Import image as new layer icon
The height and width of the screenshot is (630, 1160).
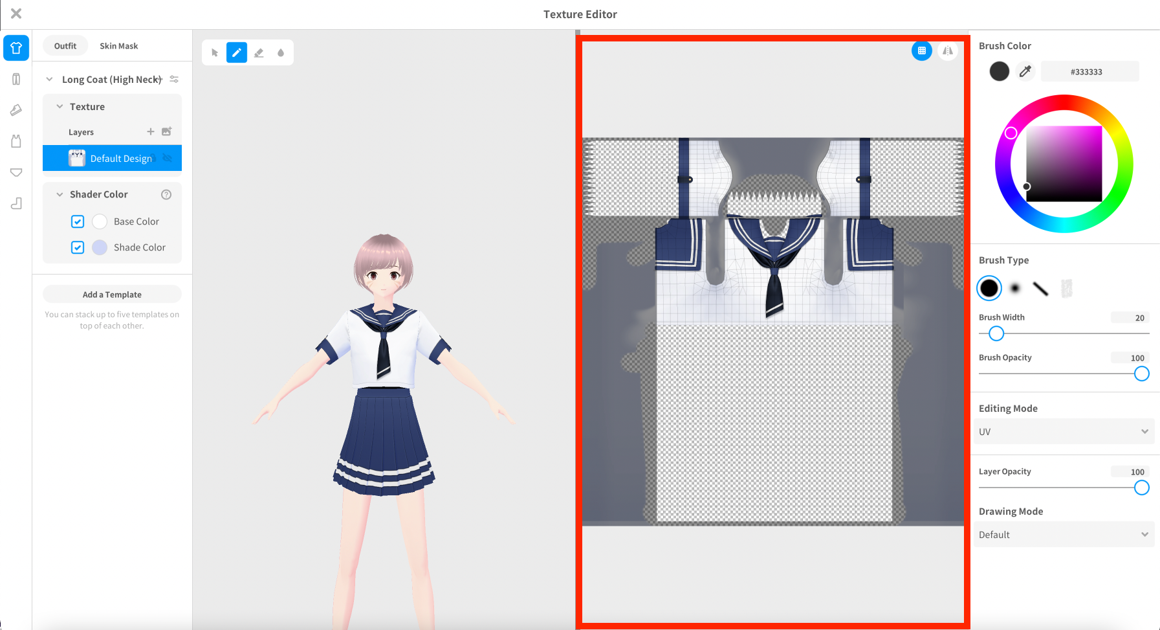166,131
